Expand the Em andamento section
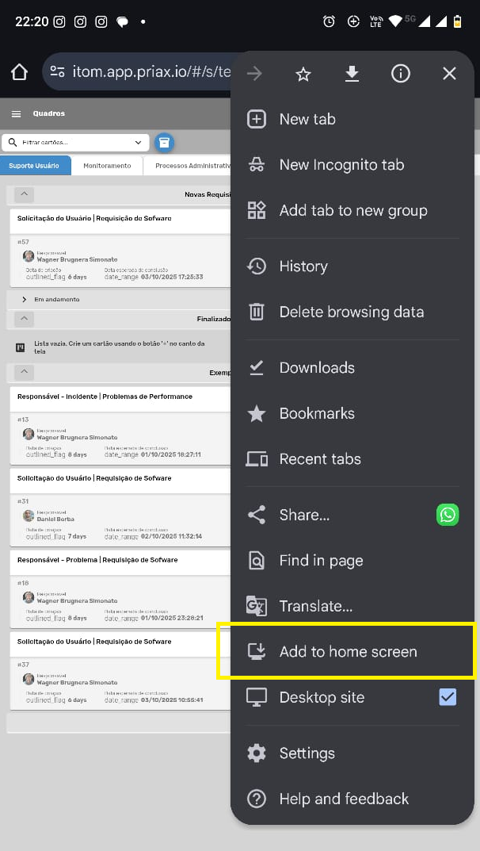 25,300
